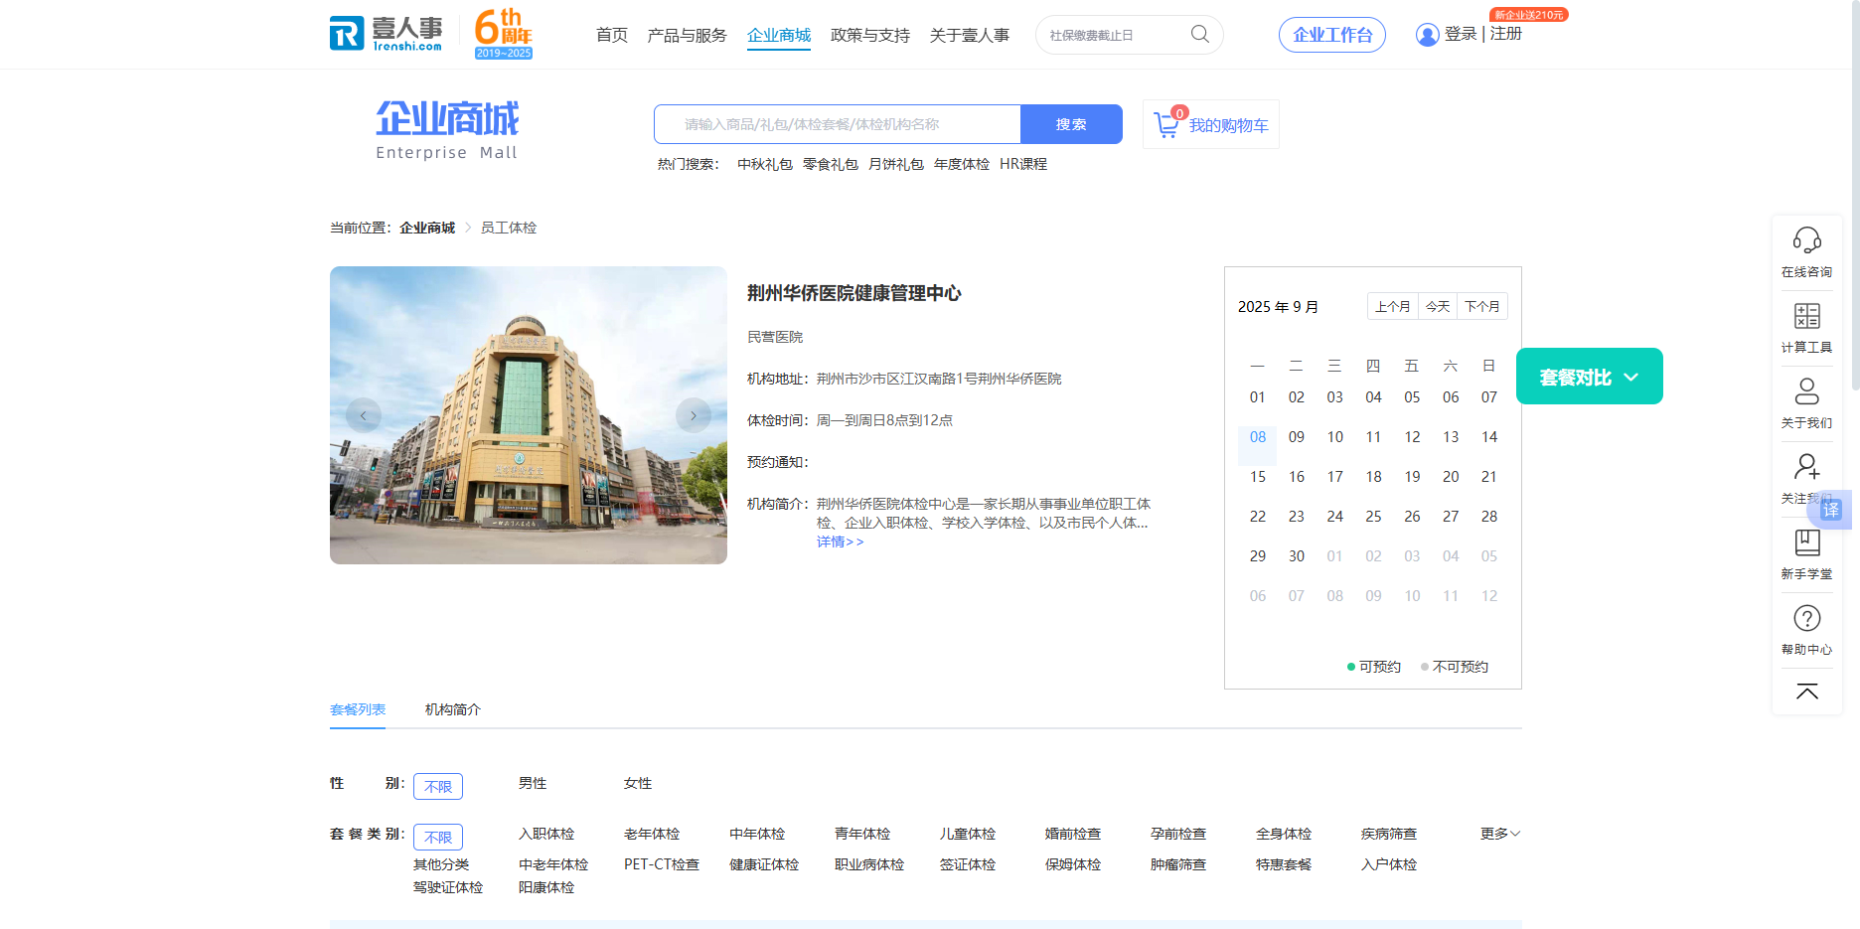Click the 6th anniversary badge
This screenshot has height=929, width=1860.
point(504,33)
